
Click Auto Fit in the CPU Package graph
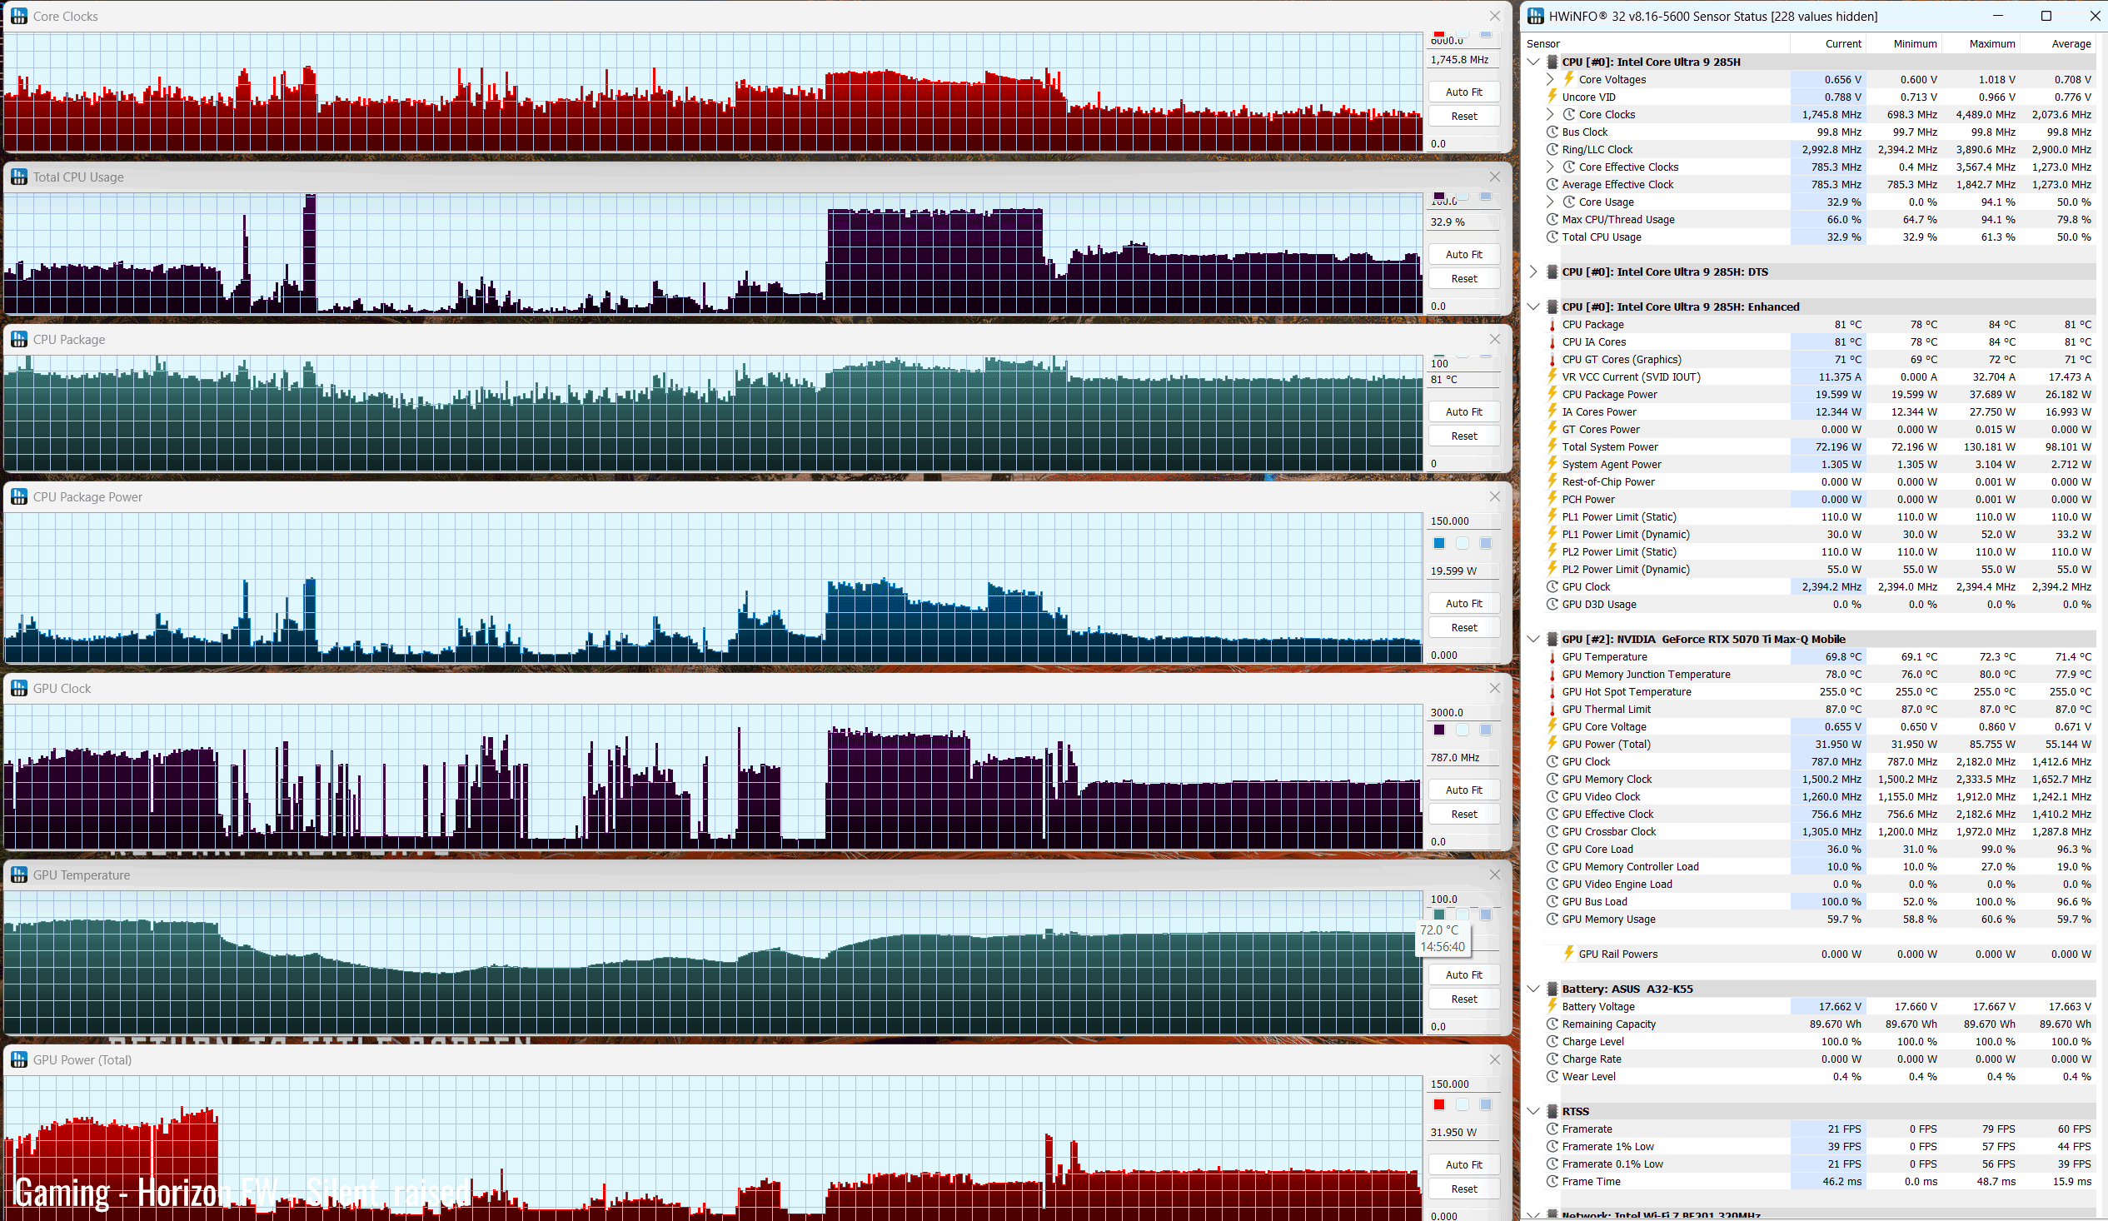(x=1463, y=411)
